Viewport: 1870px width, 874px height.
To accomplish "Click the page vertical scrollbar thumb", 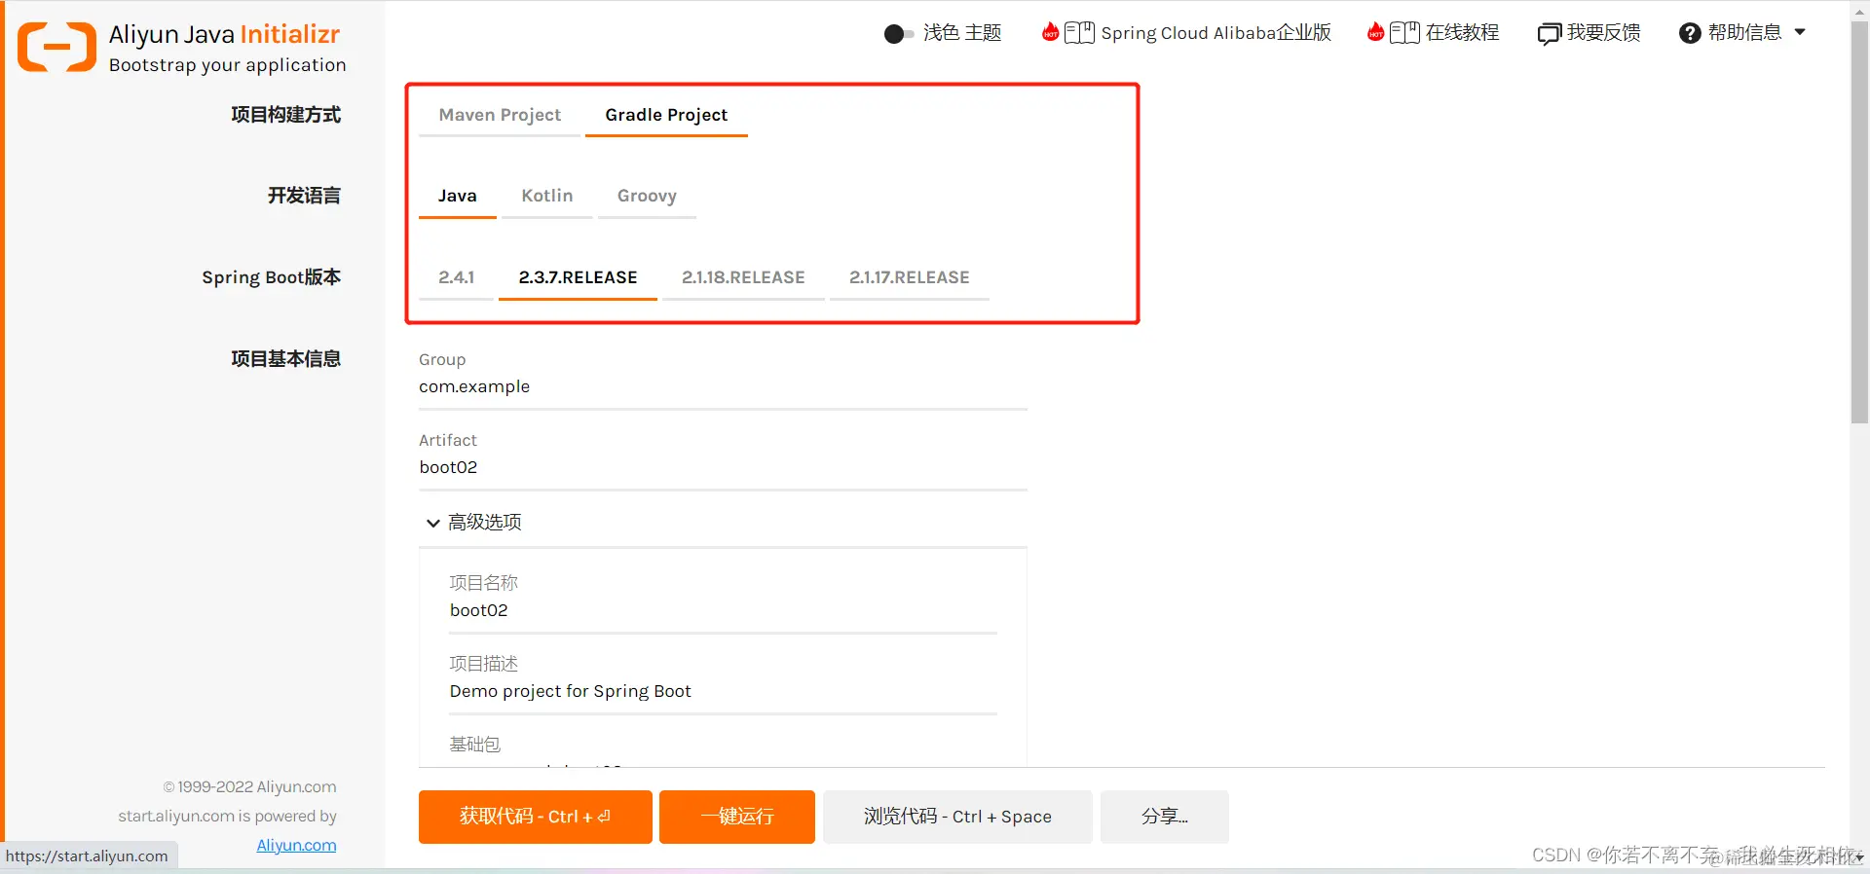I will pyautogui.click(x=1859, y=224).
